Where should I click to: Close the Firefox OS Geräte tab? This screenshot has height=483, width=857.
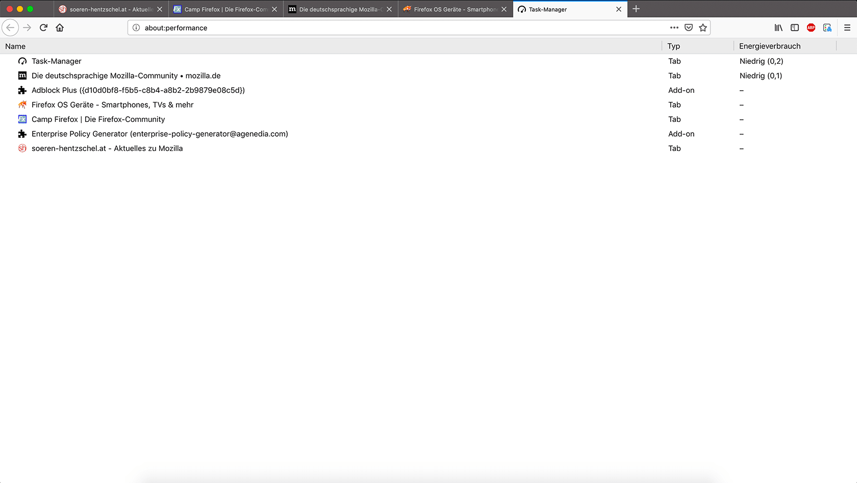[x=504, y=9]
